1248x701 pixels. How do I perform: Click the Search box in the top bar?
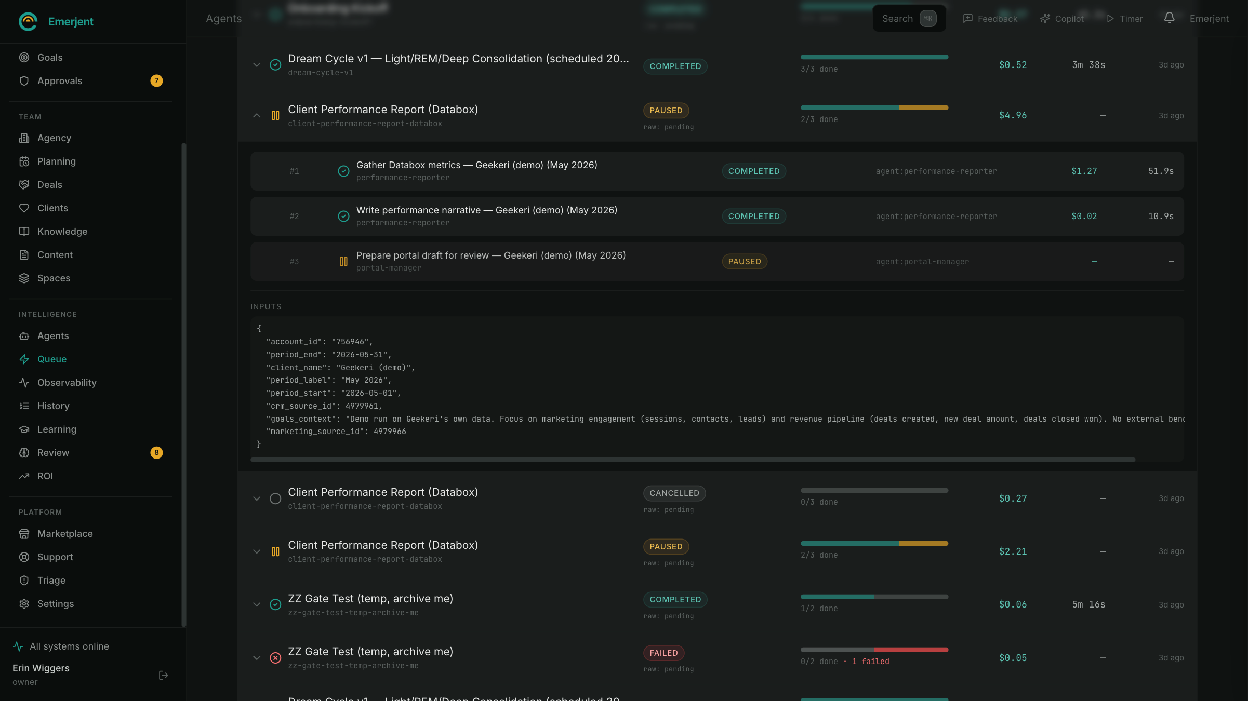pyautogui.click(x=909, y=19)
